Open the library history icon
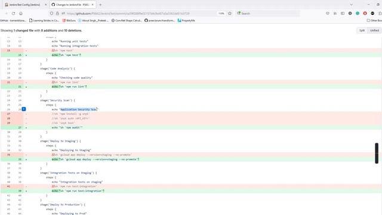This screenshot has width=382, height=215. point(335,13)
